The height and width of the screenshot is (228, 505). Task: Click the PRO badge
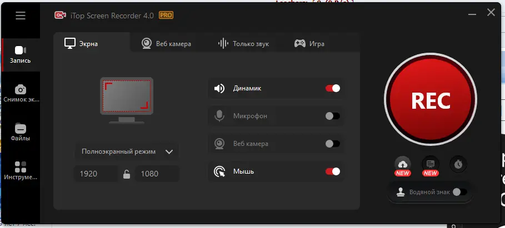(x=166, y=15)
